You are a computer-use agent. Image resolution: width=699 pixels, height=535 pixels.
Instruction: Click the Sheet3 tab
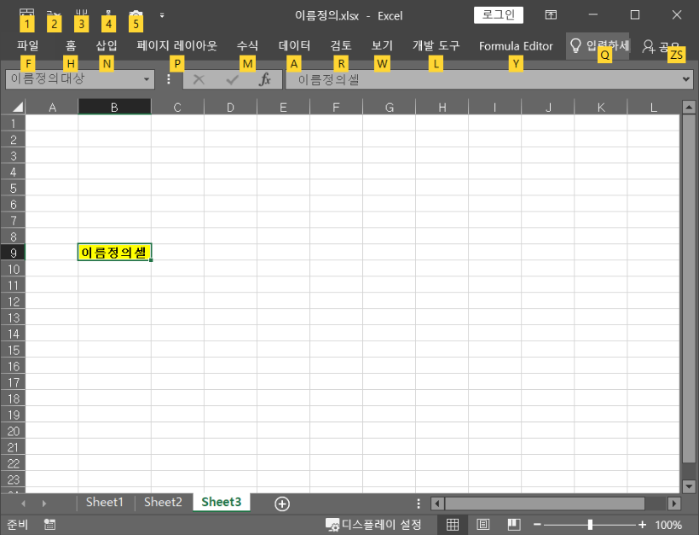[222, 502]
